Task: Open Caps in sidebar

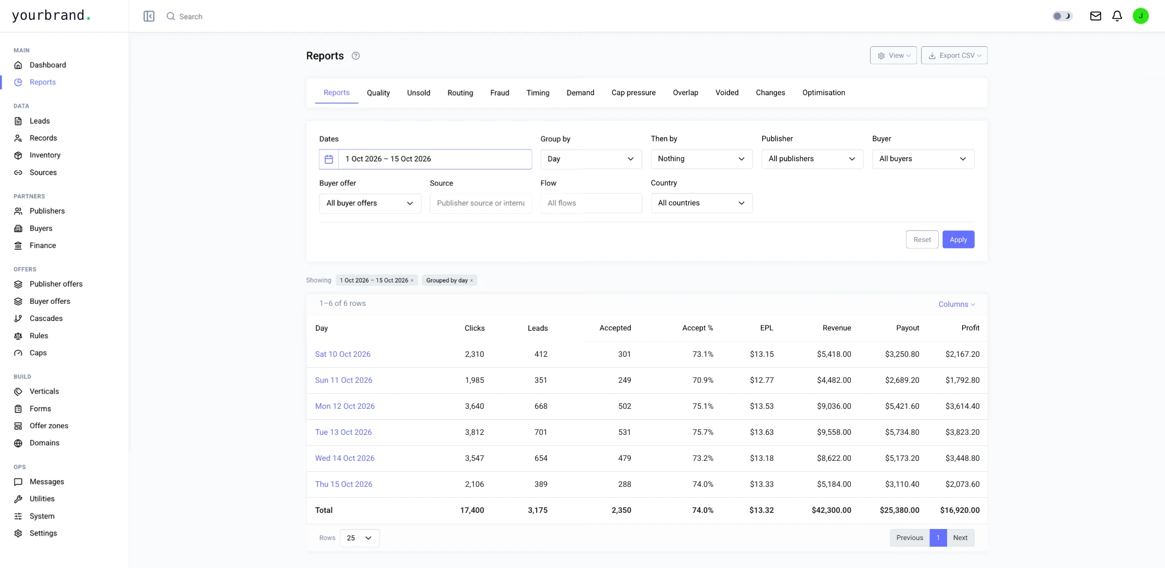Action: pos(38,353)
